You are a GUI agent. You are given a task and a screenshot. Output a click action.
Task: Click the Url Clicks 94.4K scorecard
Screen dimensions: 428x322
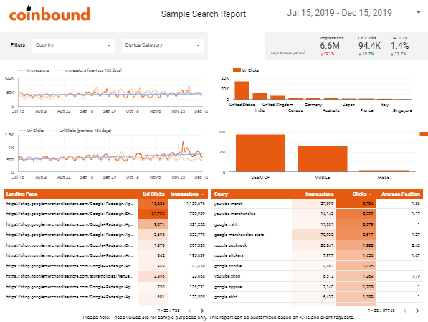point(369,46)
